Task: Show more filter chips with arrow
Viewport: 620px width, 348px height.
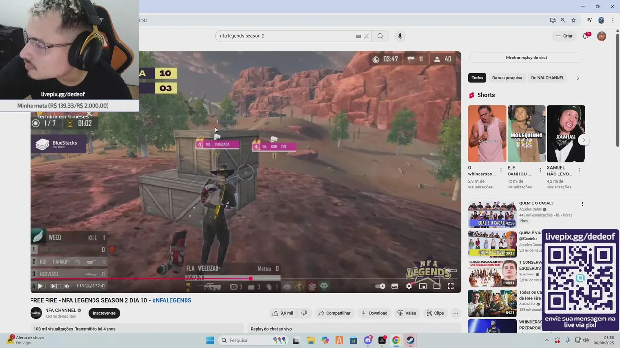Action: (577, 78)
